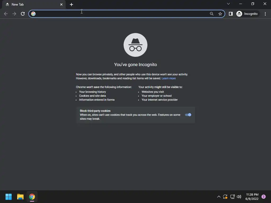Click 'Your employer or school' list item
The width and height of the screenshot is (271, 203).
point(157,96)
